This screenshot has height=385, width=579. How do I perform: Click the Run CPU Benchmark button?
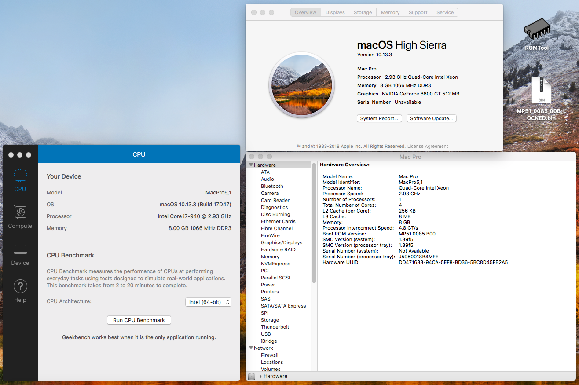(x=139, y=320)
